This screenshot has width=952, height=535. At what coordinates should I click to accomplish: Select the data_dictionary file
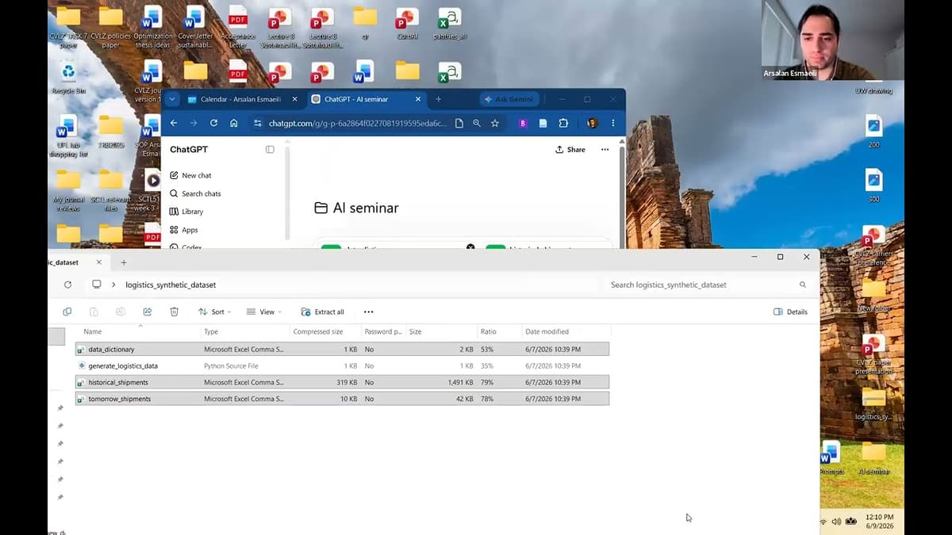pyautogui.click(x=342, y=349)
